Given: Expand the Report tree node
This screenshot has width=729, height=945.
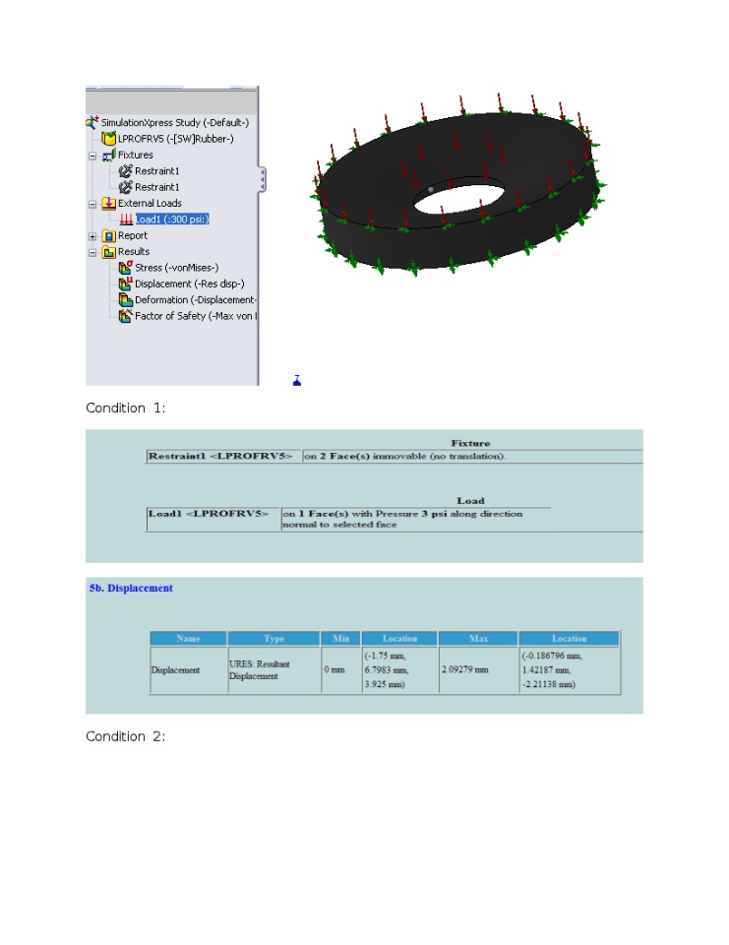Looking at the screenshot, I should tap(92, 236).
